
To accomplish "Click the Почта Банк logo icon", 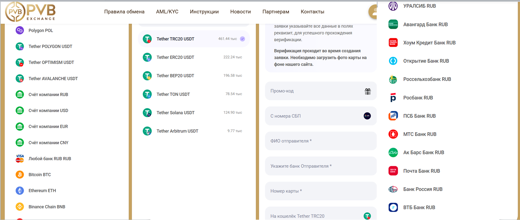I will 393,171.
